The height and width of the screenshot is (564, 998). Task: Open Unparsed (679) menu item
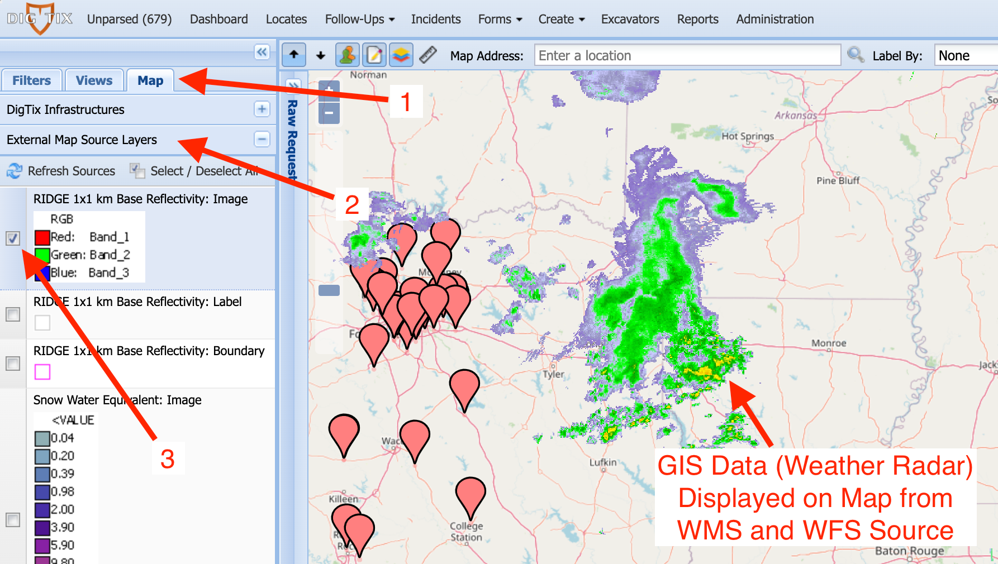point(130,19)
